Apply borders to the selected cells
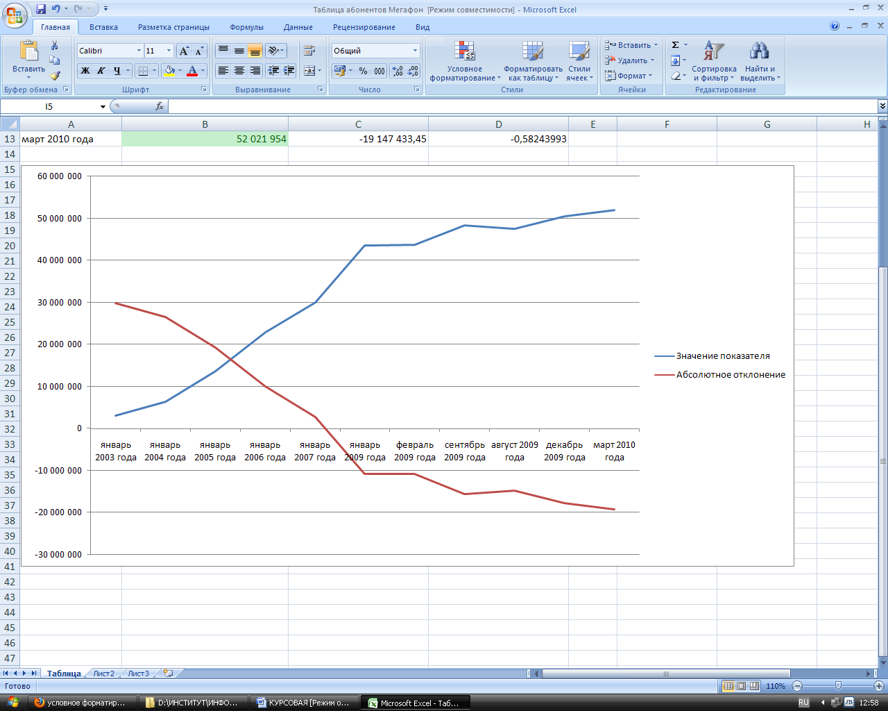The width and height of the screenshot is (888, 711). [x=142, y=71]
